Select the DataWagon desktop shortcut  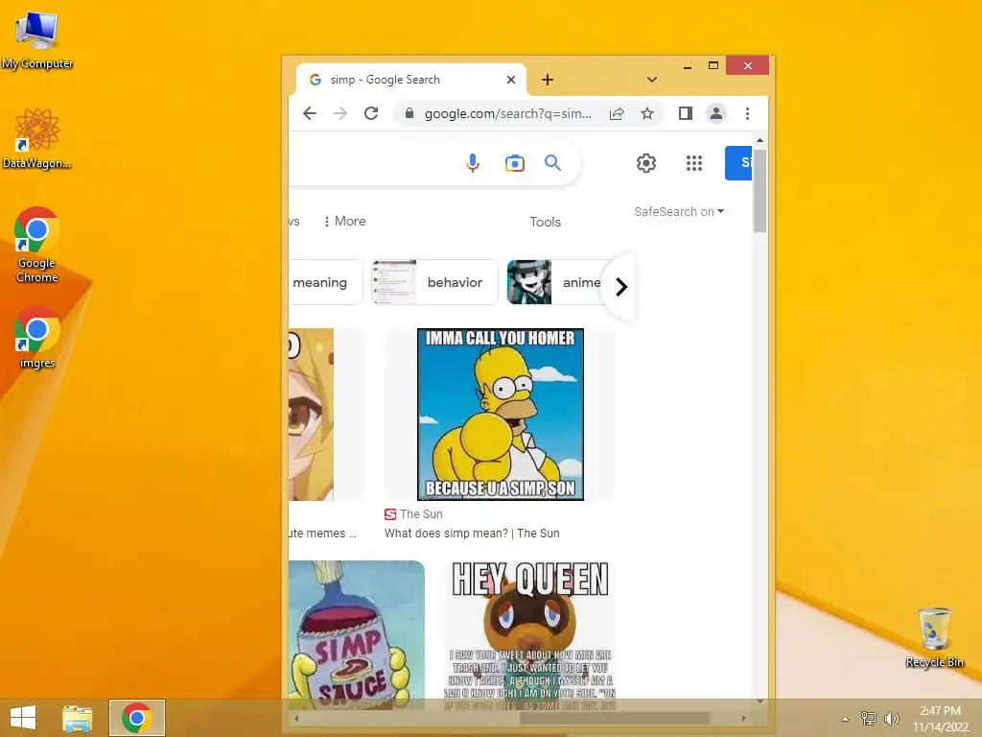37,139
